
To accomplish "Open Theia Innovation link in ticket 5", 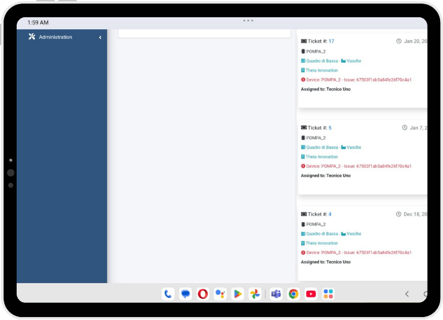I will (322, 157).
